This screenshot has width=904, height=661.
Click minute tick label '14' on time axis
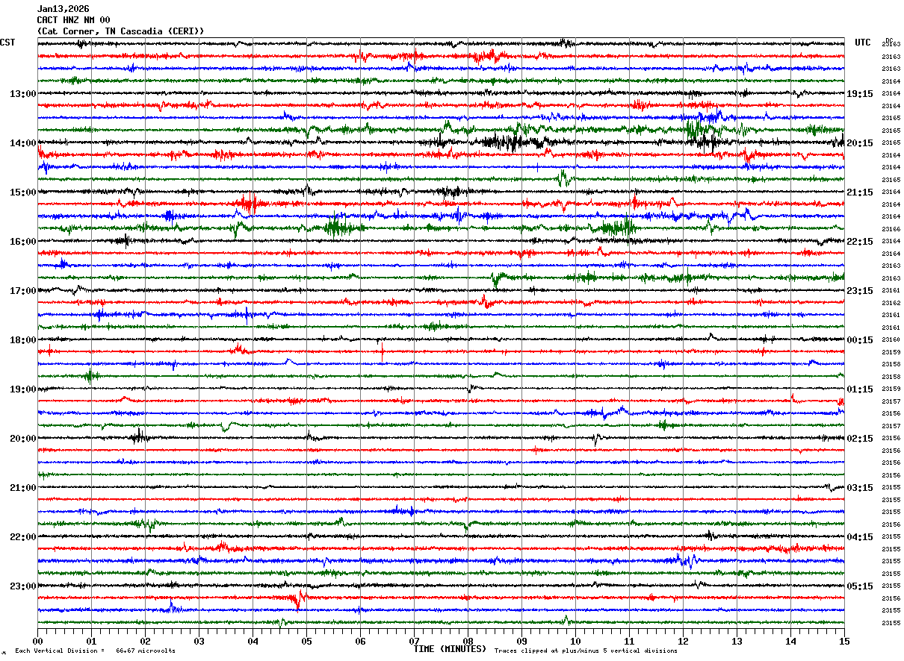(790, 641)
